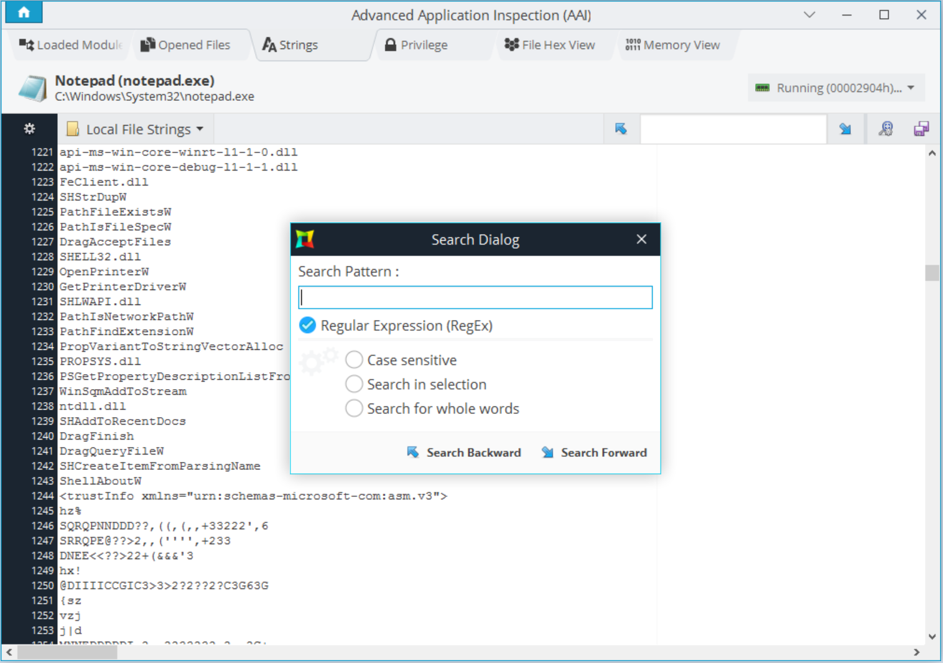Open the Loaded Modules tab

[x=70, y=45]
